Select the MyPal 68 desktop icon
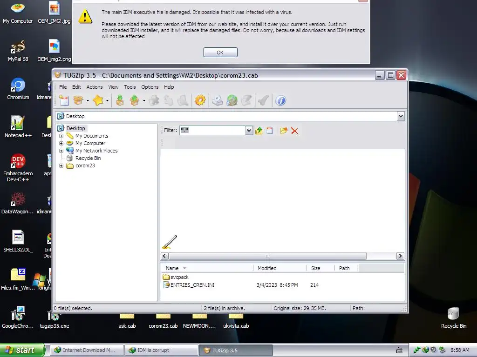Image resolution: width=477 pixels, height=357 pixels. coord(18,51)
